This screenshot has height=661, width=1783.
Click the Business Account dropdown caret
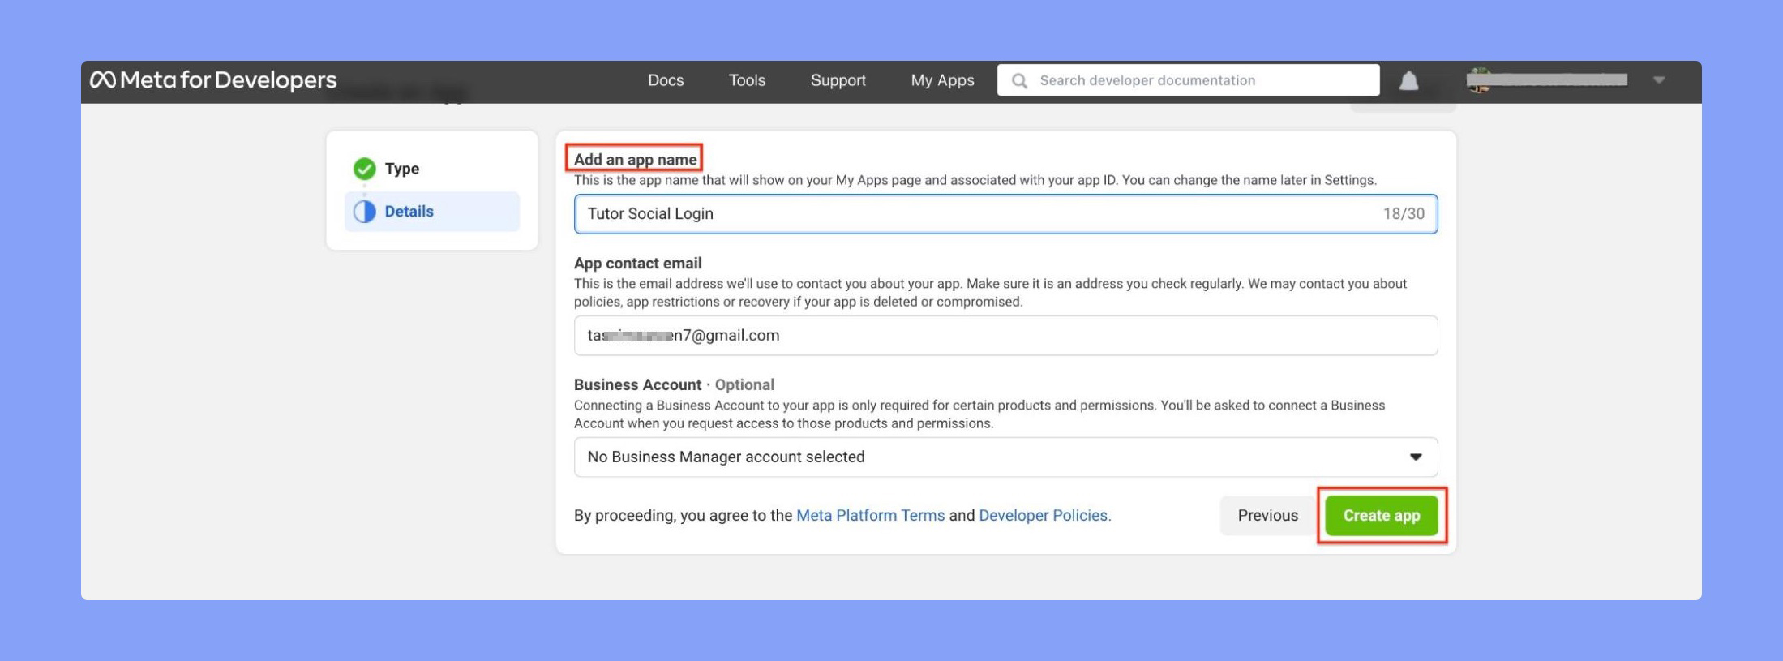click(1416, 457)
